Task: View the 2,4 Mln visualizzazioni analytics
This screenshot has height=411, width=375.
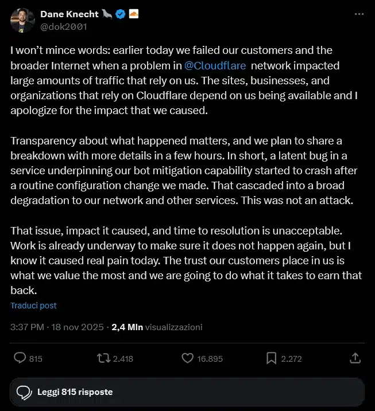Action: [157, 327]
